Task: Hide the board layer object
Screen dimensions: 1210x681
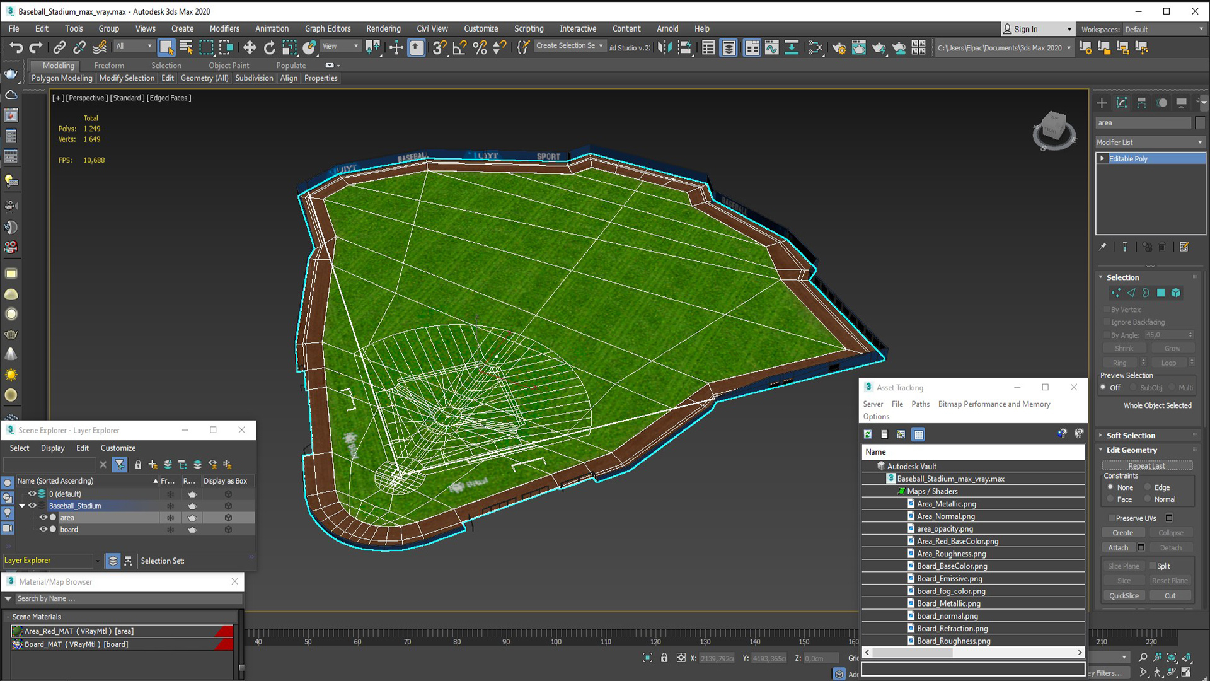Action: tap(43, 530)
